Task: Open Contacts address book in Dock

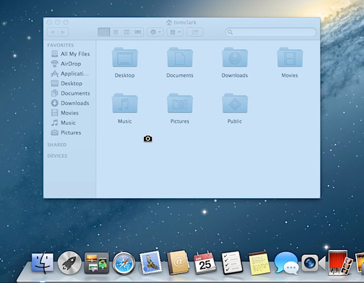Action: [x=178, y=263]
